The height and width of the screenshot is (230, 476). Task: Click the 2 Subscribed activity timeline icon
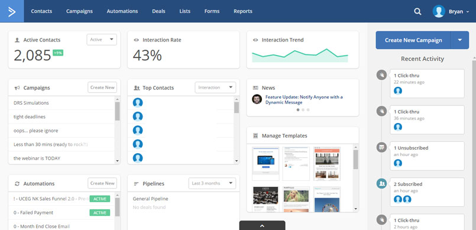point(381,183)
